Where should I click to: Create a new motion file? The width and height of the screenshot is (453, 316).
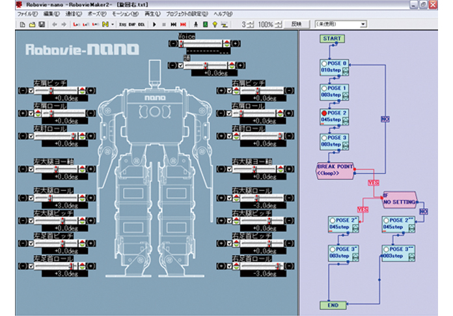(x=22, y=25)
